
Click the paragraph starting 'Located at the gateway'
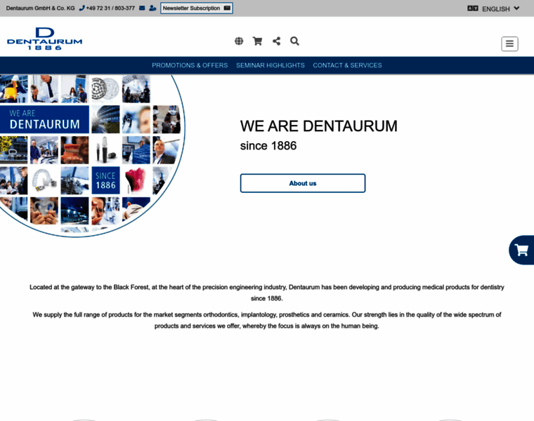tap(267, 293)
